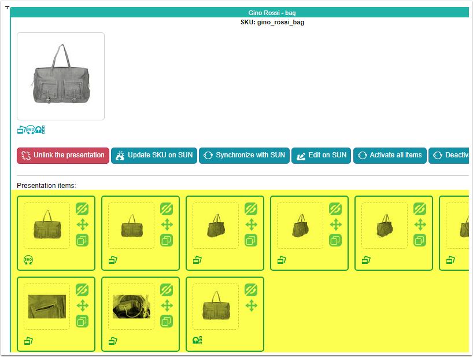473x357 pixels.
Task: Click the headphones tour icon below the main product image
Action: [40, 130]
